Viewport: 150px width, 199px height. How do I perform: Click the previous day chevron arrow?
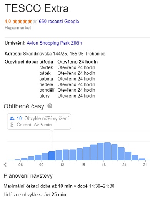coord(5,165)
